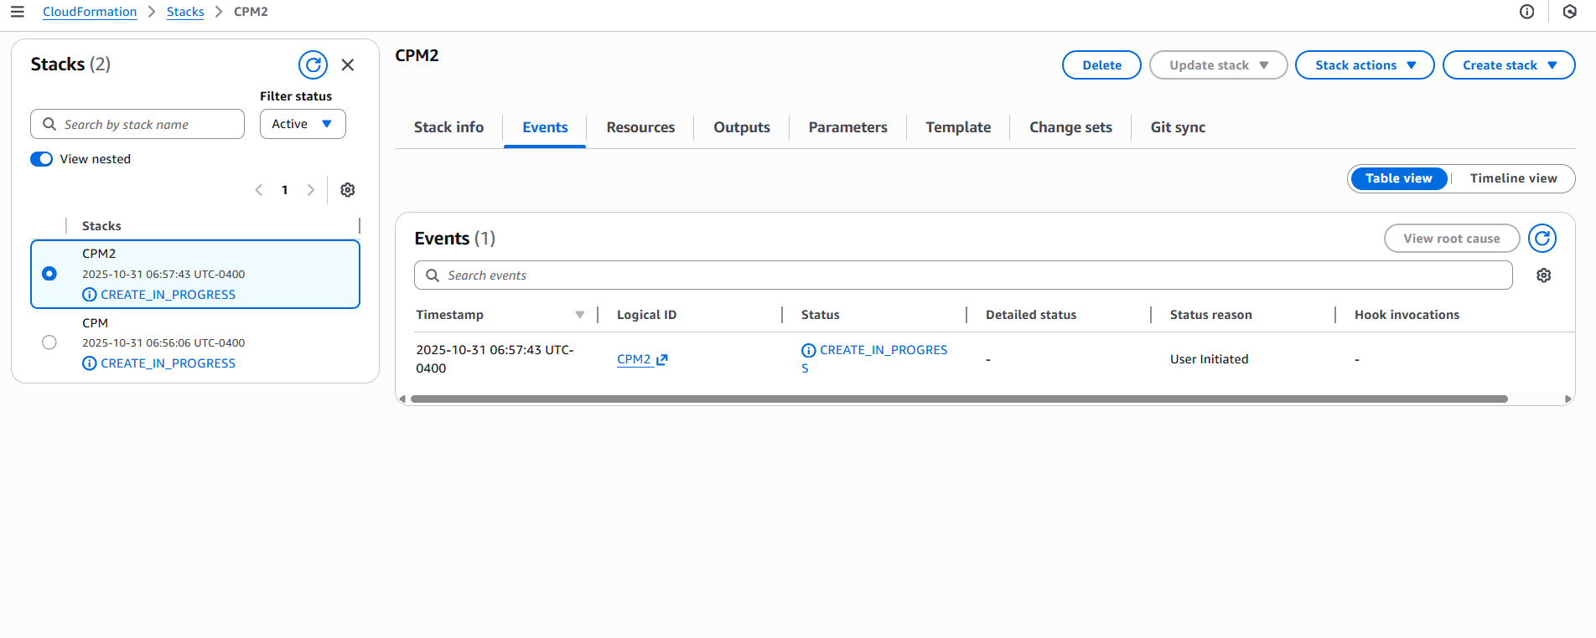The height and width of the screenshot is (638, 1596).
Task: Go to next page of stacks
Action: [311, 190]
